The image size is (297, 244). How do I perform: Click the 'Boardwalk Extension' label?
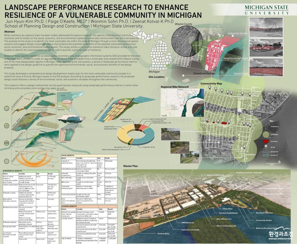point(265,213)
